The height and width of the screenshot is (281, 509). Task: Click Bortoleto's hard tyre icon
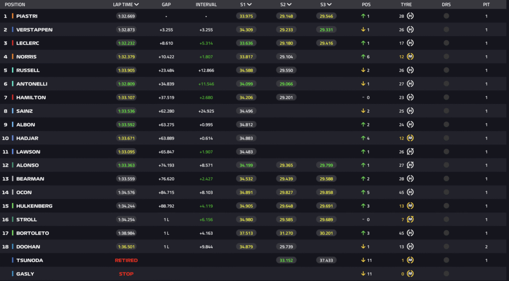tap(410, 233)
